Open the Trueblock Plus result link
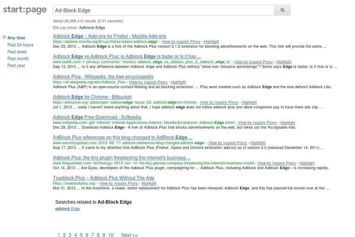 click(103, 178)
